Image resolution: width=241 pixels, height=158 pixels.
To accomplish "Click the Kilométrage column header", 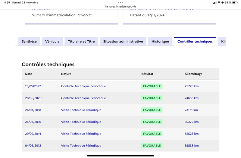I will click(x=193, y=74).
